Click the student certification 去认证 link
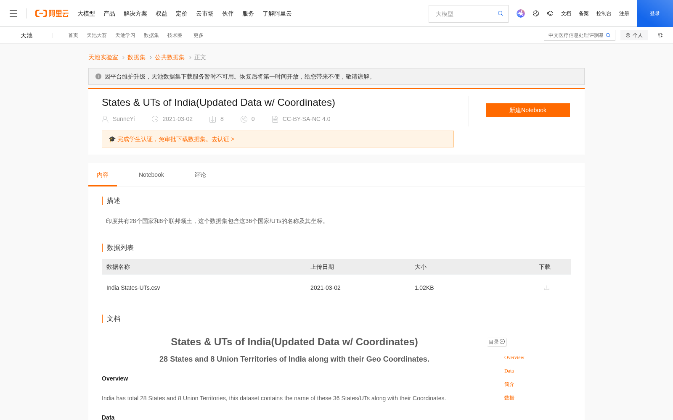Image resolution: width=673 pixels, height=420 pixels. (x=223, y=139)
